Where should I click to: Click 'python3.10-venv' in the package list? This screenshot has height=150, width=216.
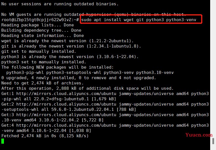[x=155, y=73]
